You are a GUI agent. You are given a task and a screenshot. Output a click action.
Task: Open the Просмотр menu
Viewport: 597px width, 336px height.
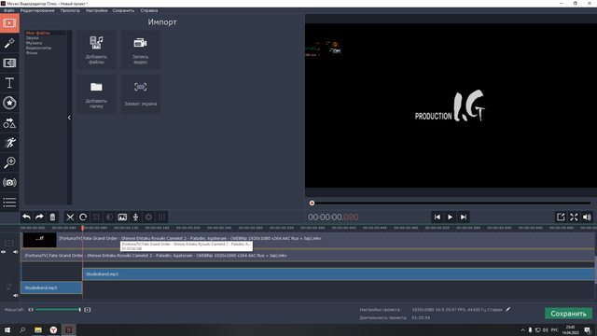(x=70, y=10)
